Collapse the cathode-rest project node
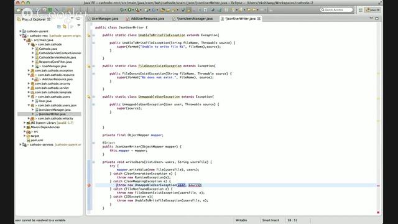Viewport: 398px width, 224px height. pos(21,35)
